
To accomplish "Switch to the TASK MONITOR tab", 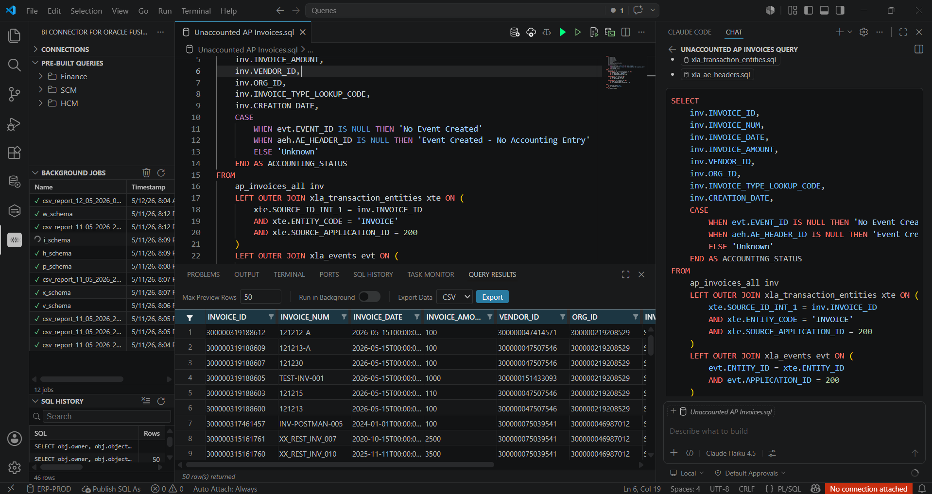I will tap(431, 274).
